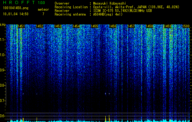Click the 1454 time marker
This screenshot has height=122, width=192.
pyautogui.click(x=76, y=26)
